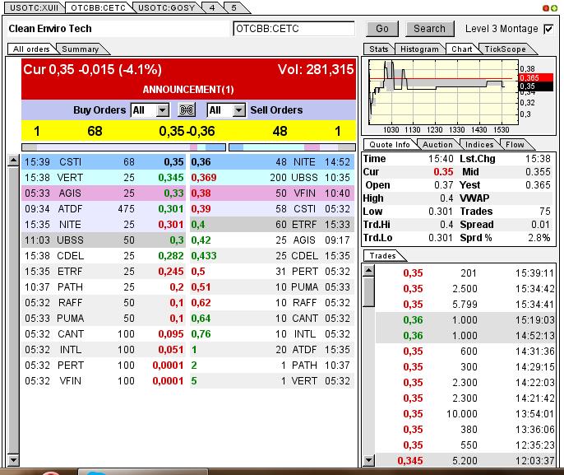Click the up arrow in Trades list scrollbar

click(x=368, y=270)
